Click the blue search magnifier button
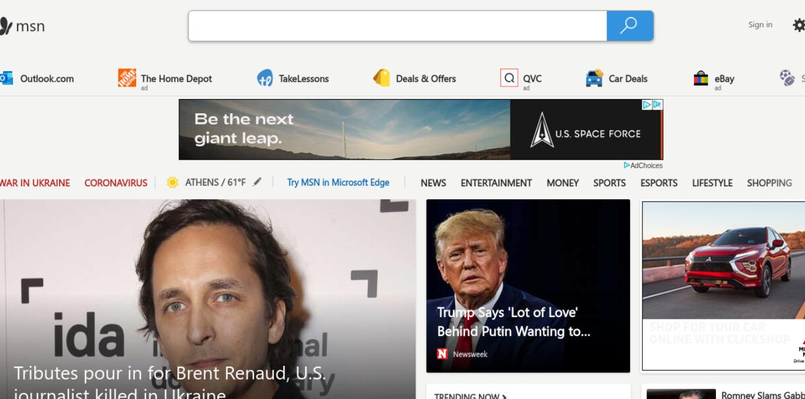This screenshot has width=805, height=399. pos(630,26)
